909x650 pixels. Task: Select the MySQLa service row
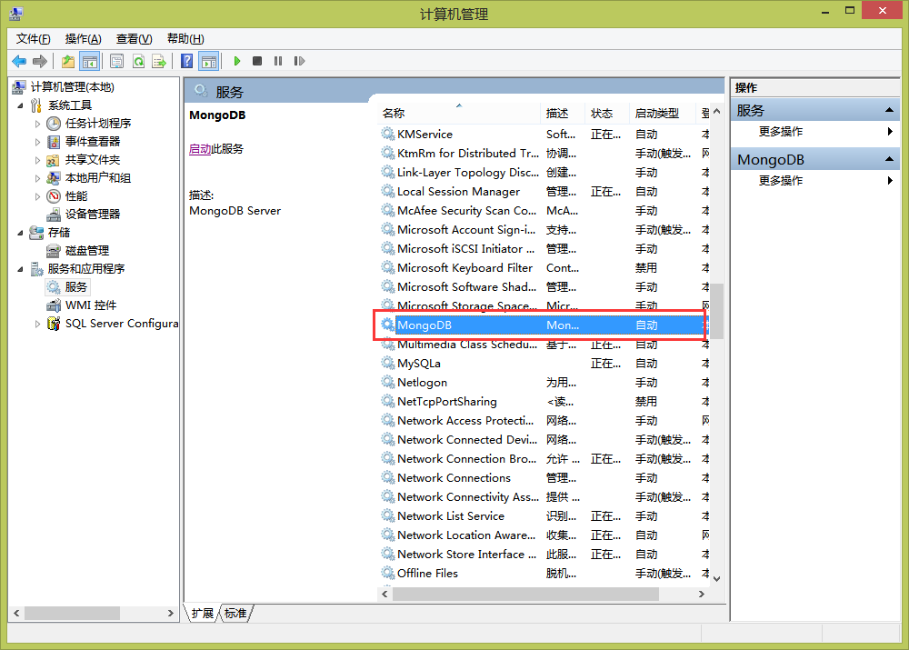[544, 364]
